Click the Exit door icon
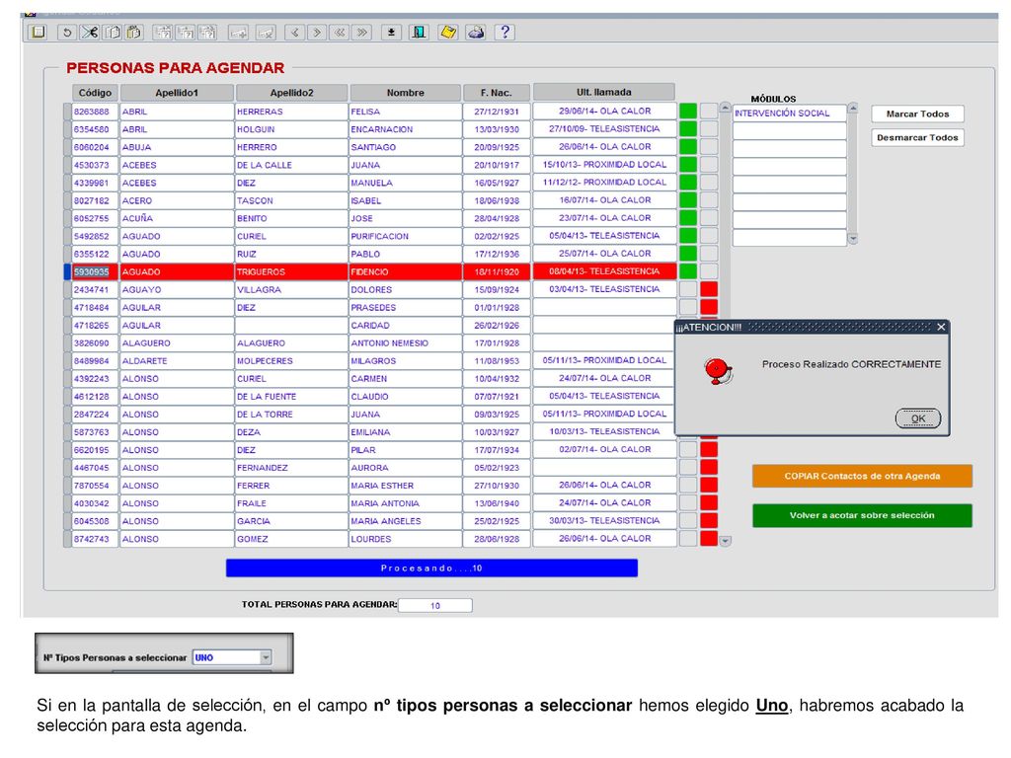The image size is (1011, 758). [419, 32]
